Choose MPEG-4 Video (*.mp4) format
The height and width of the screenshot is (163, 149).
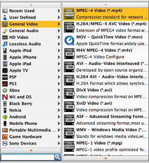(105, 14)
